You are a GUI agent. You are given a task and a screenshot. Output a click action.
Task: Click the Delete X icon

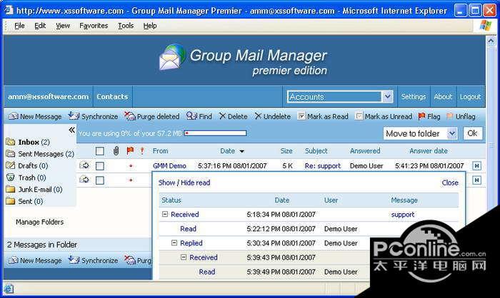pos(222,116)
